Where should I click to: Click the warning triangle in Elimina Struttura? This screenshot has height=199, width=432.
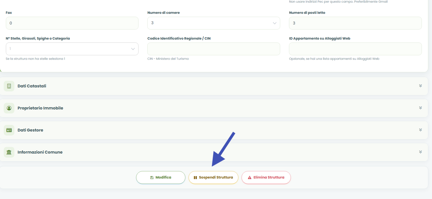(x=250, y=177)
